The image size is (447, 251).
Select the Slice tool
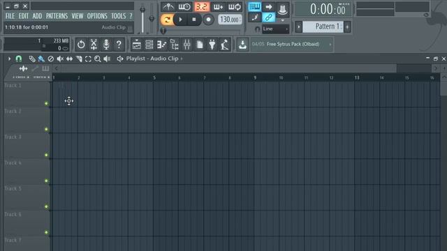[79, 59]
